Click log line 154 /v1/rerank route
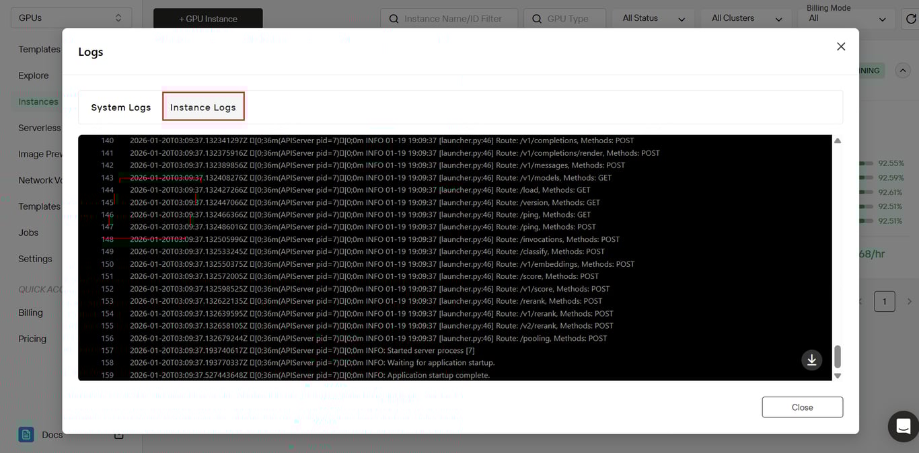 click(371, 313)
